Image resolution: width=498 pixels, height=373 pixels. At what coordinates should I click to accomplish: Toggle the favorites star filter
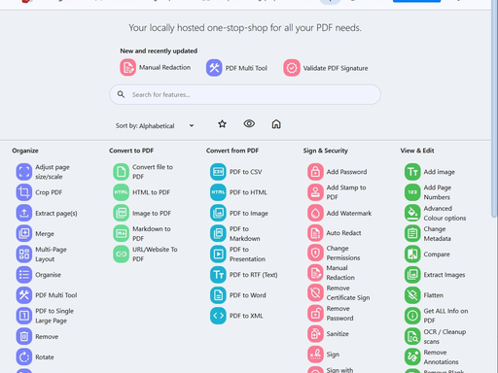tap(222, 124)
